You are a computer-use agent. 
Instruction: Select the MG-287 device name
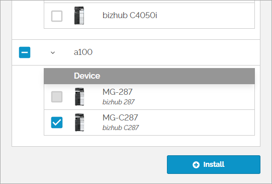pyautogui.click(x=118, y=92)
